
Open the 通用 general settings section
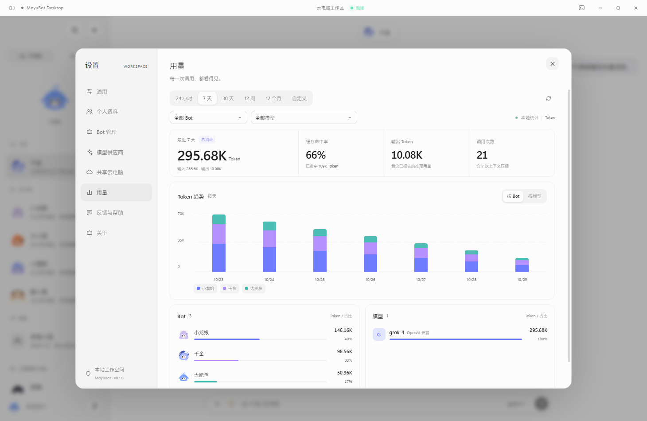click(x=116, y=92)
